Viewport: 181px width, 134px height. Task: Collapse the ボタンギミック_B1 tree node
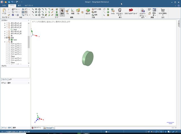pos(5,27)
